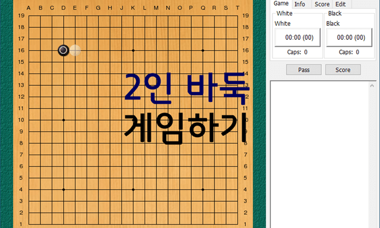The image size is (380, 228).
Task: Click the White player name label
Action: coord(282,23)
